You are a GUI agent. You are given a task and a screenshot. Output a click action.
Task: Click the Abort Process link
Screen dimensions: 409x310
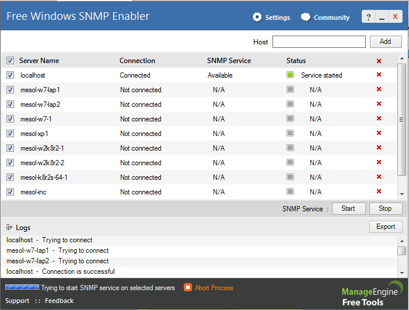(x=214, y=288)
